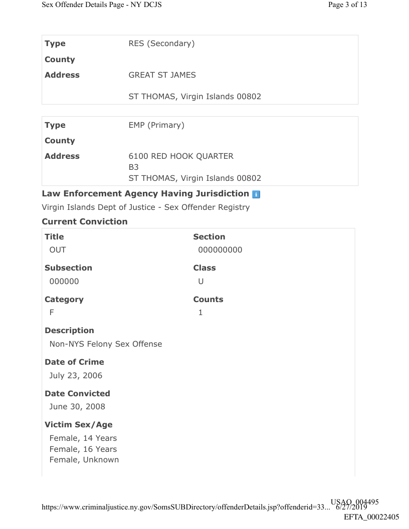The width and height of the screenshot is (409, 529).
Task: Click the Class value U
Action: coord(201,281)
